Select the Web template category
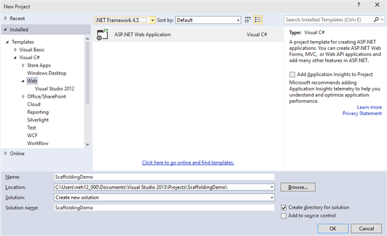This screenshot has height=236, width=387. (x=32, y=81)
